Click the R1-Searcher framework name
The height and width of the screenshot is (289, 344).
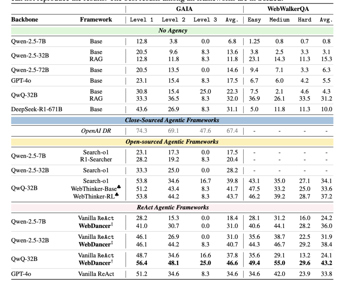(96, 159)
